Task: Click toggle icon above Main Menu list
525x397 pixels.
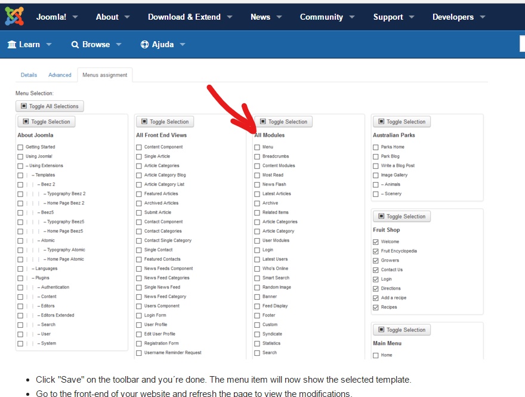Action: point(381,330)
